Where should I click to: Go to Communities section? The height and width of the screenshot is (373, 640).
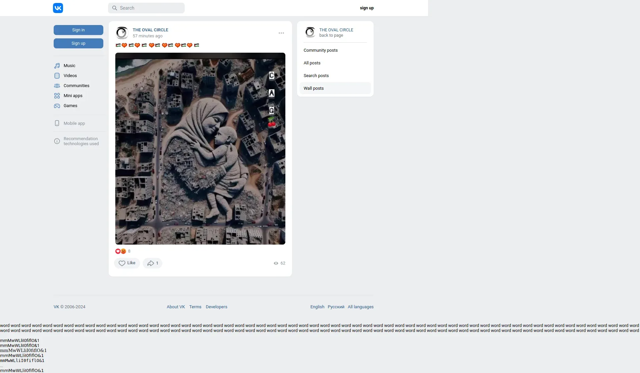tap(76, 86)
